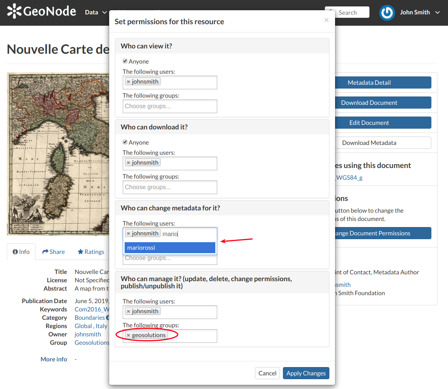Remove johnsmith from download users
Screen dimensions: 448x389
point(128,163)
